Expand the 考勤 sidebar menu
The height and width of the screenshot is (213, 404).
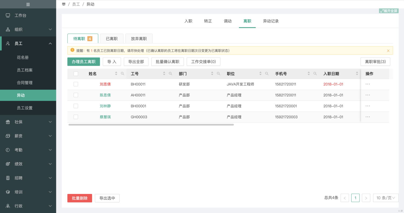(x=50, y=150)
